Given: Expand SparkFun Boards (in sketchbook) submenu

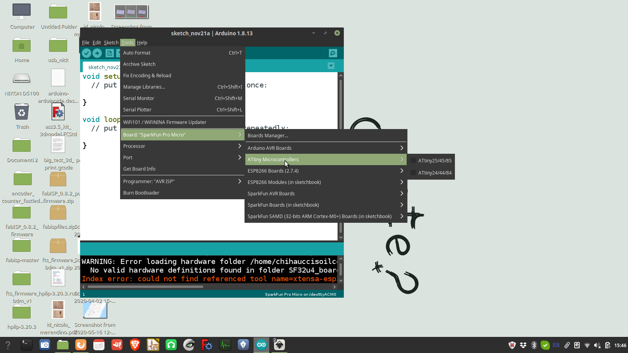Looking at the screenshot, I should 326,205.
